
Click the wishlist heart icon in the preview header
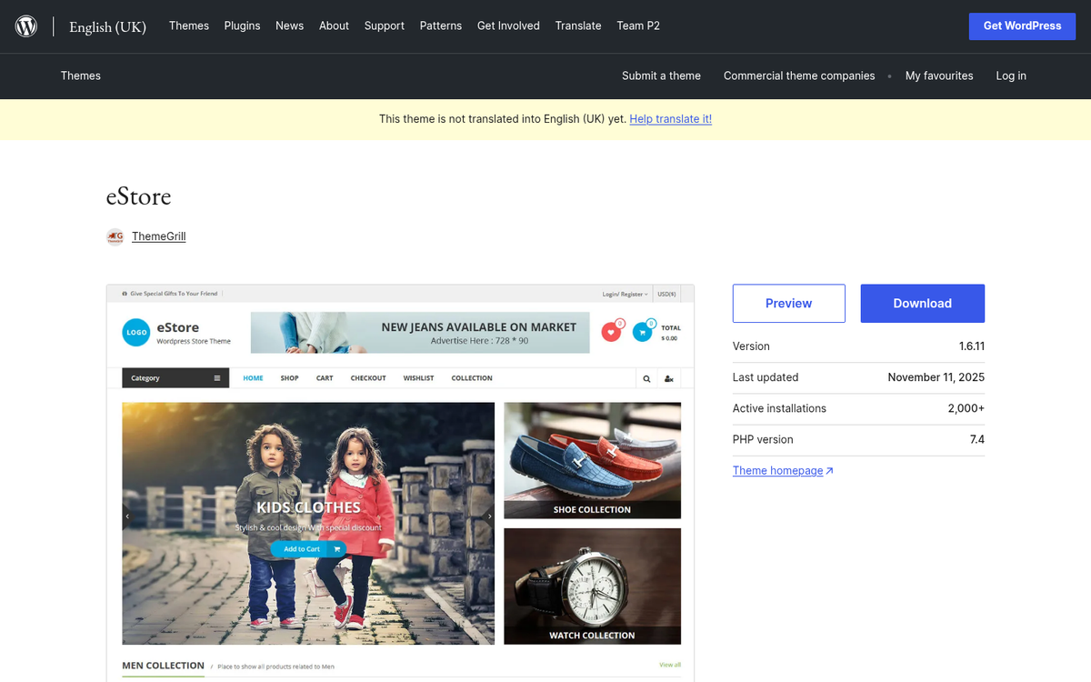pyautogui.click(x=612, y=333)
